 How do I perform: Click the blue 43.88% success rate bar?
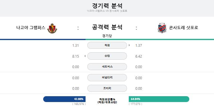(64, 99)
